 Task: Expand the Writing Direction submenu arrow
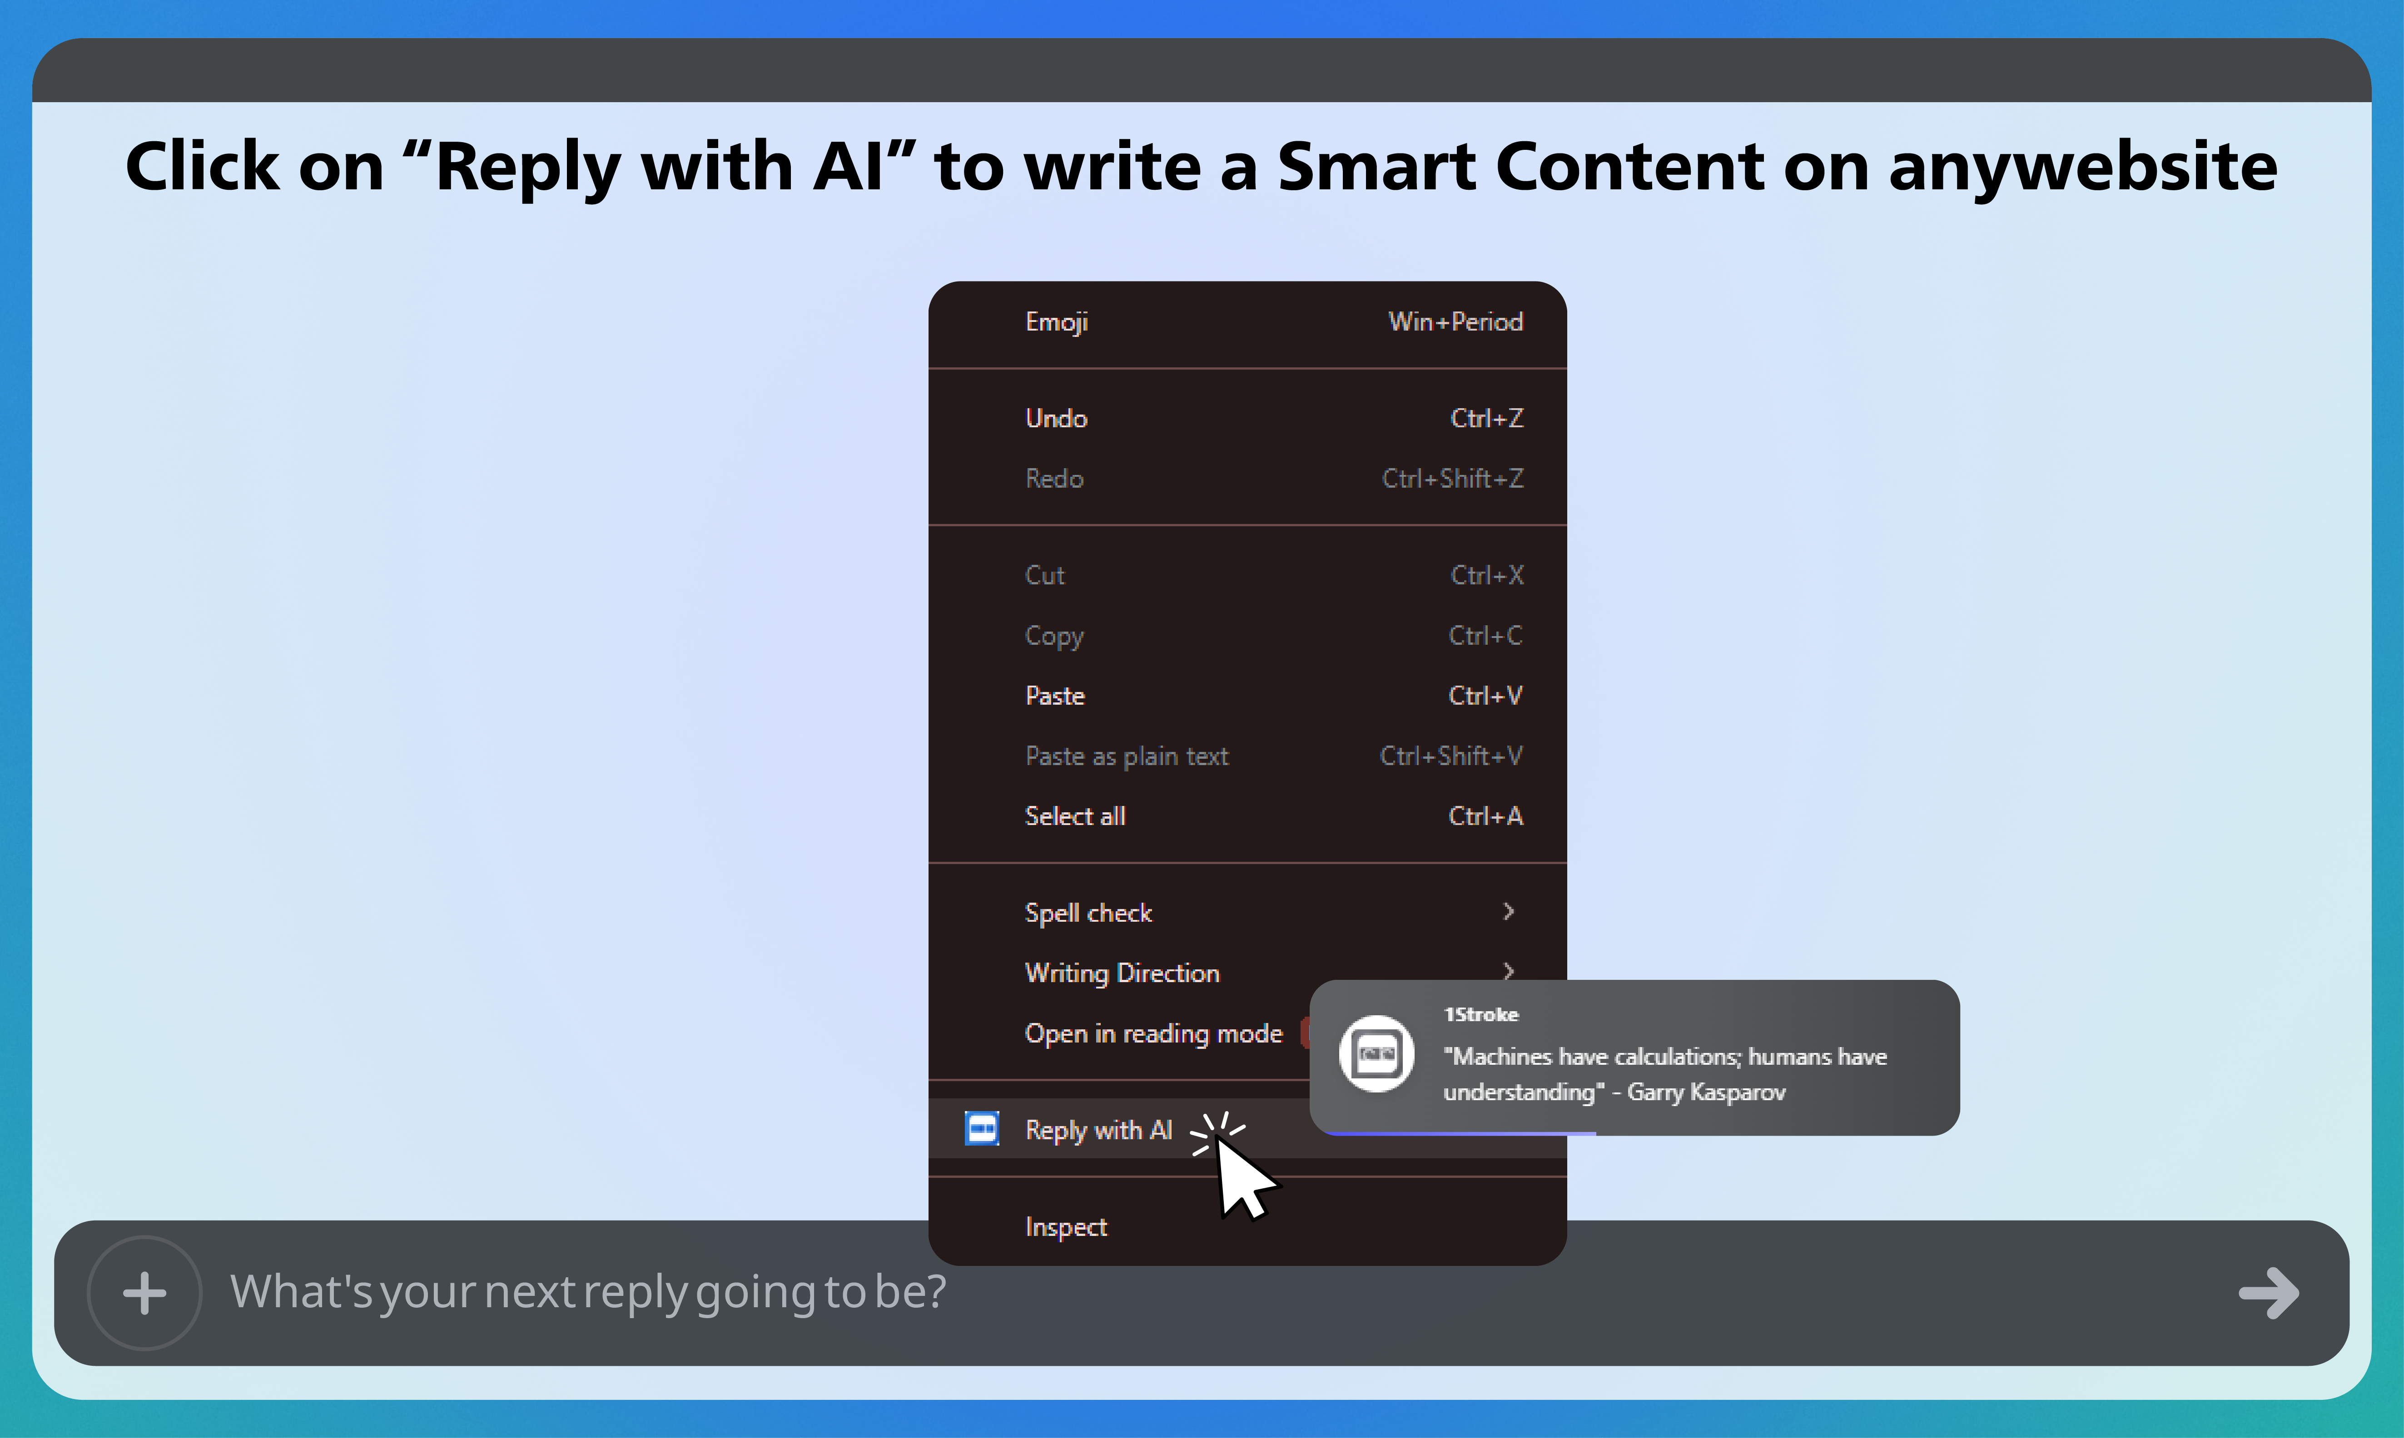click(1508, 970)
